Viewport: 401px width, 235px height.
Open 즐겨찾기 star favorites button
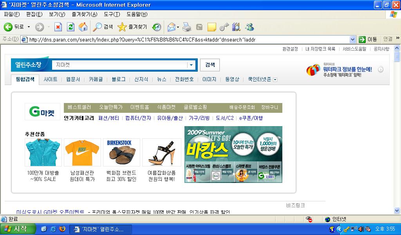pos(132,27)
